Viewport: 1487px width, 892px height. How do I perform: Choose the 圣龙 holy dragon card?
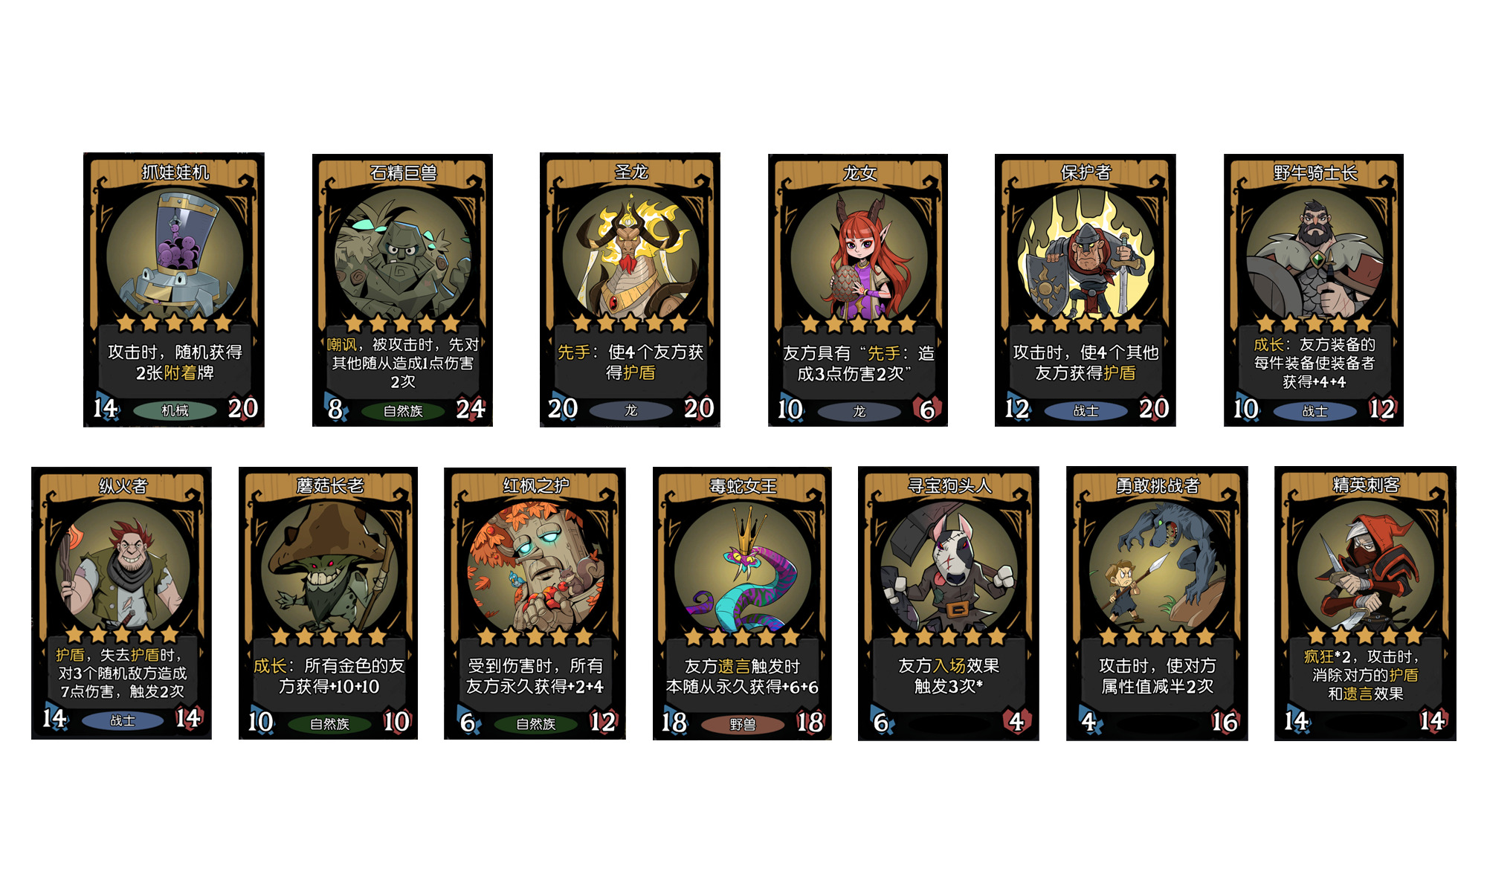click(630, 290)
